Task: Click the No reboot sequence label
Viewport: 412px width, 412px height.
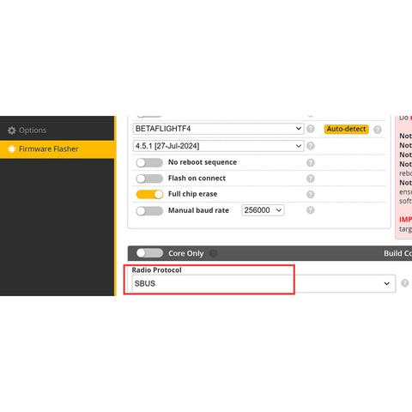Action: [x=203, y=162]
